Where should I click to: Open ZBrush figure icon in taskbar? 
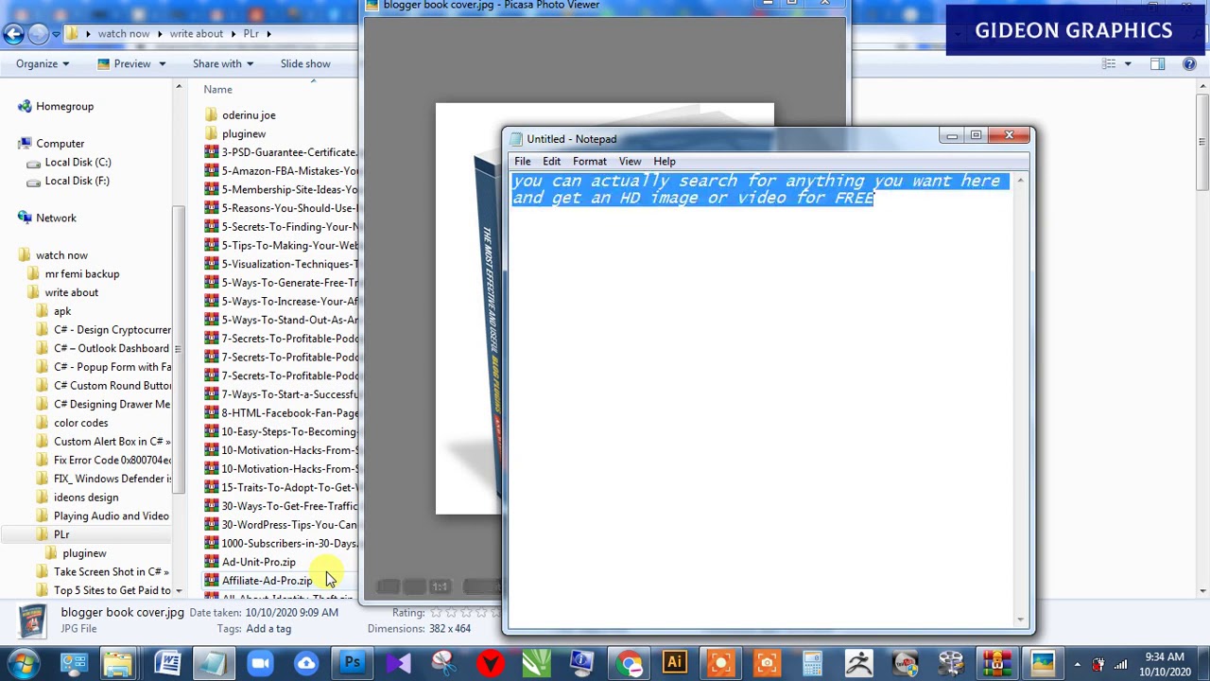(x=858, y=664)
